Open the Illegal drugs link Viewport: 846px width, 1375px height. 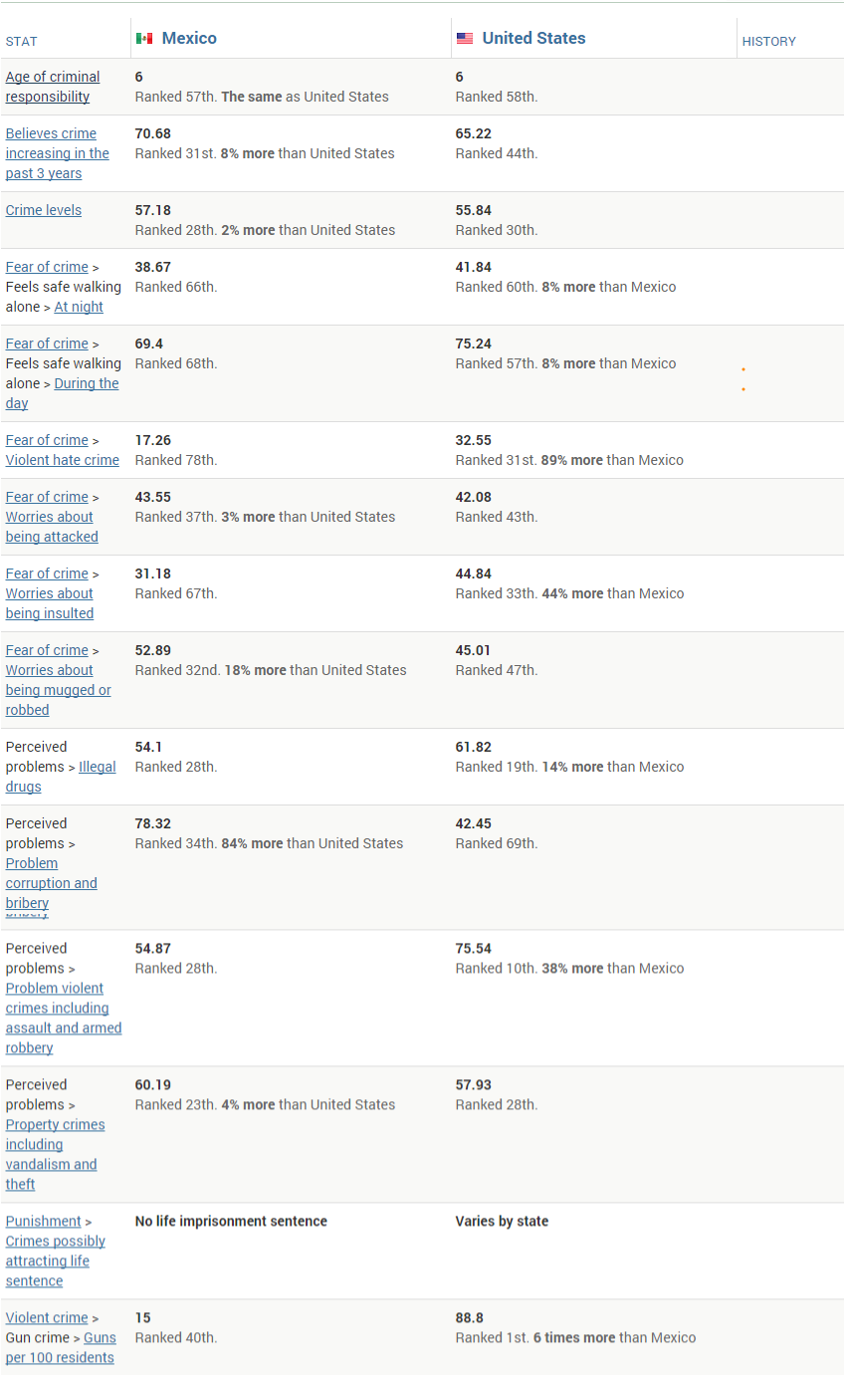click(97, 767)
